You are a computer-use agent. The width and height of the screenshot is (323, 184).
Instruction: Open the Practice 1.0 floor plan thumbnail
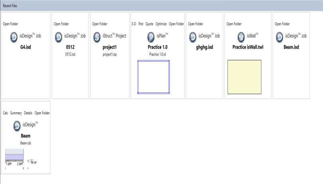point(154,76)
